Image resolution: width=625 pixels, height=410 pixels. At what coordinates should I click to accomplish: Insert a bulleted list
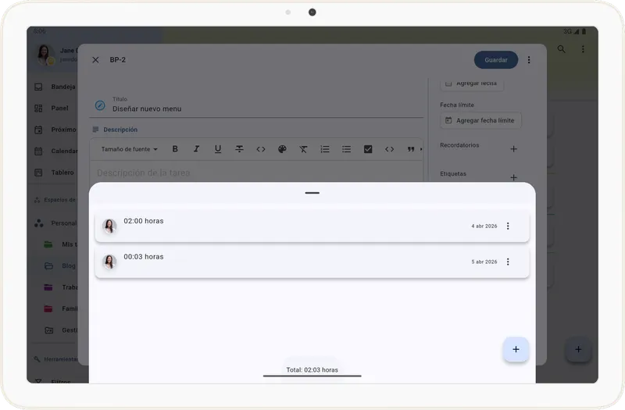[x=346, y=149]
